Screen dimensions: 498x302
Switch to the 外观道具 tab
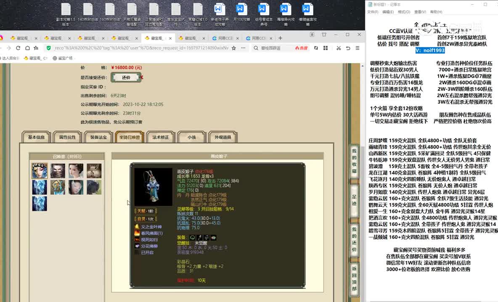click(223, 137)
